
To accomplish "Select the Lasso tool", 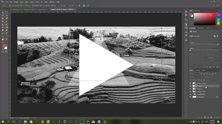I will tap(3, 15).
